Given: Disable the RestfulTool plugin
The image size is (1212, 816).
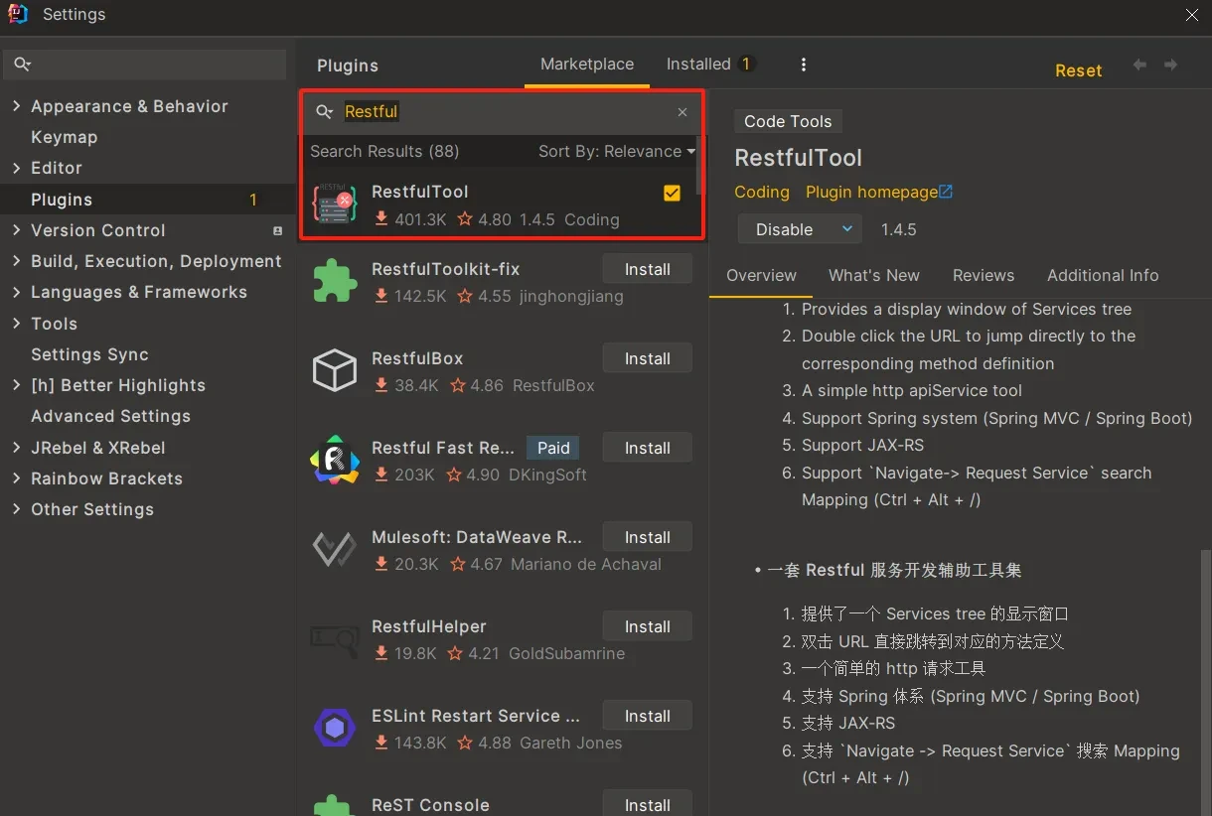Looking at the screenshot, I should (x=785, y=229).
